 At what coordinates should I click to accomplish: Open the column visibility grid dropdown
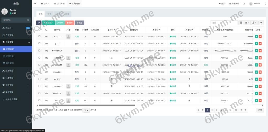click(x=247, y=23)
